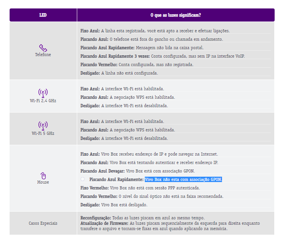The height and width of the screenshot is (237, 290).
Task: Click 'Vivo Box está tentando autenticar' line
Action: click(x=149, y=162)
